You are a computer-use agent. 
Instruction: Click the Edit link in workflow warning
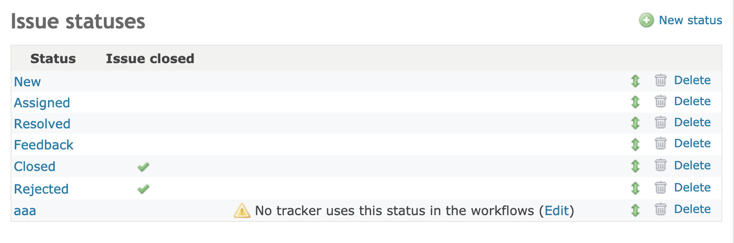(x=557, y=211)
